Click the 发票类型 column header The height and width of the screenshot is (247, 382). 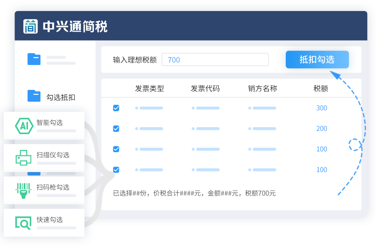pos(150,88)
